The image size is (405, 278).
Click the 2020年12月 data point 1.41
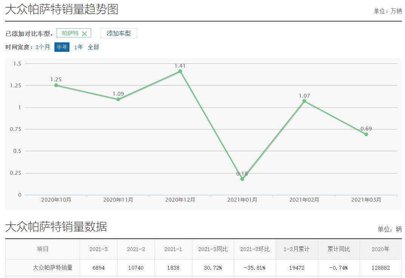pyautogui.click(x=180, y=71)
